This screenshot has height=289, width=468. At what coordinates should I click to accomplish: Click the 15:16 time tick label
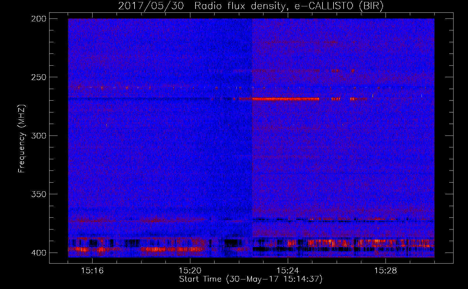tap(92, 271)
